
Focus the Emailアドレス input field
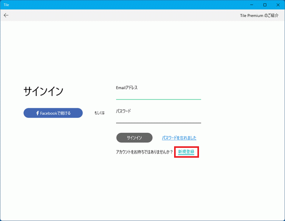159,95
